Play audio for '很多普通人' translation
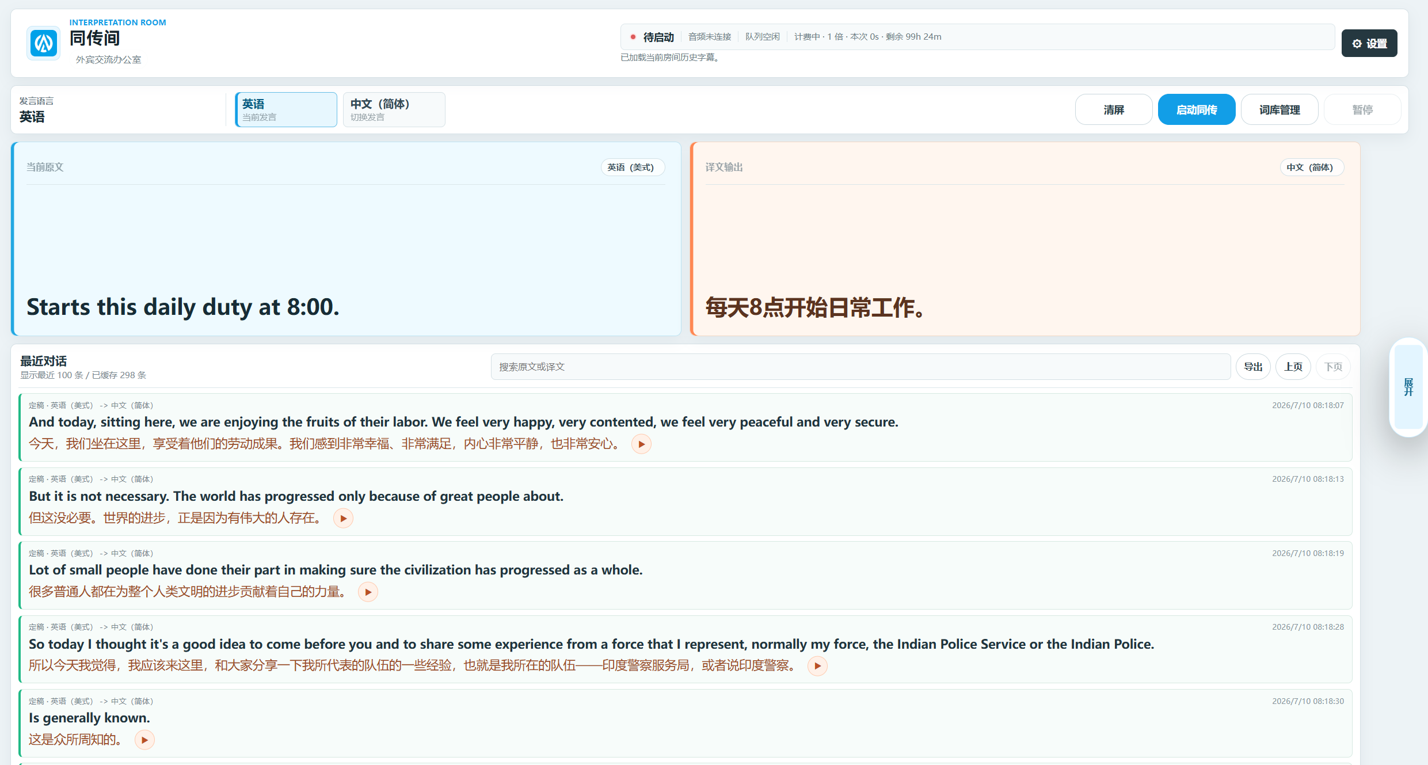 (x=368, y=592)
